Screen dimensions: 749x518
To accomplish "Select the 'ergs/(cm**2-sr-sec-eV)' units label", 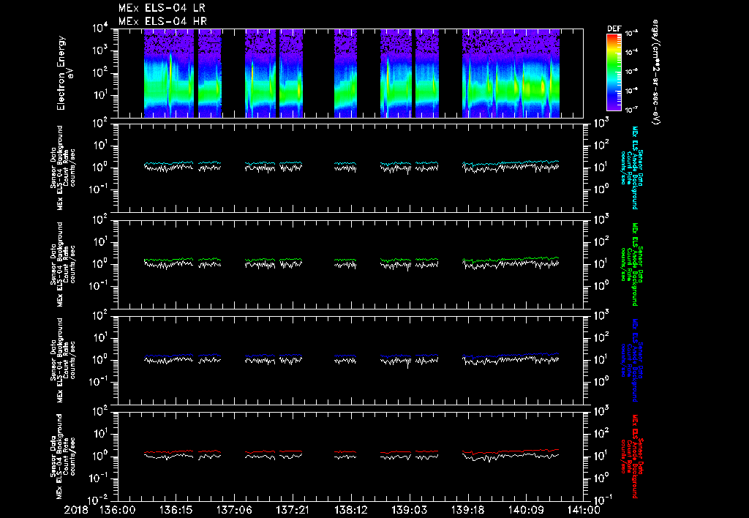I will 656,72.
